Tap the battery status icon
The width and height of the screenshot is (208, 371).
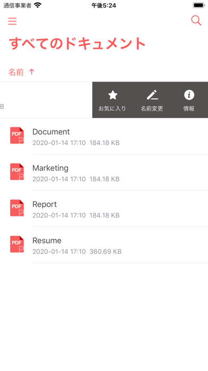point(199,5)
